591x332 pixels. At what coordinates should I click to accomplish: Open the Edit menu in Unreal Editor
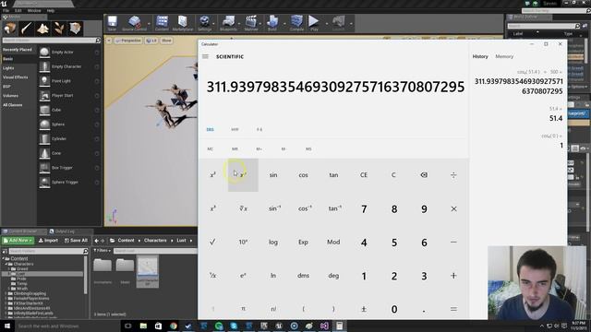pyautogui.click(x=18, y=10)
